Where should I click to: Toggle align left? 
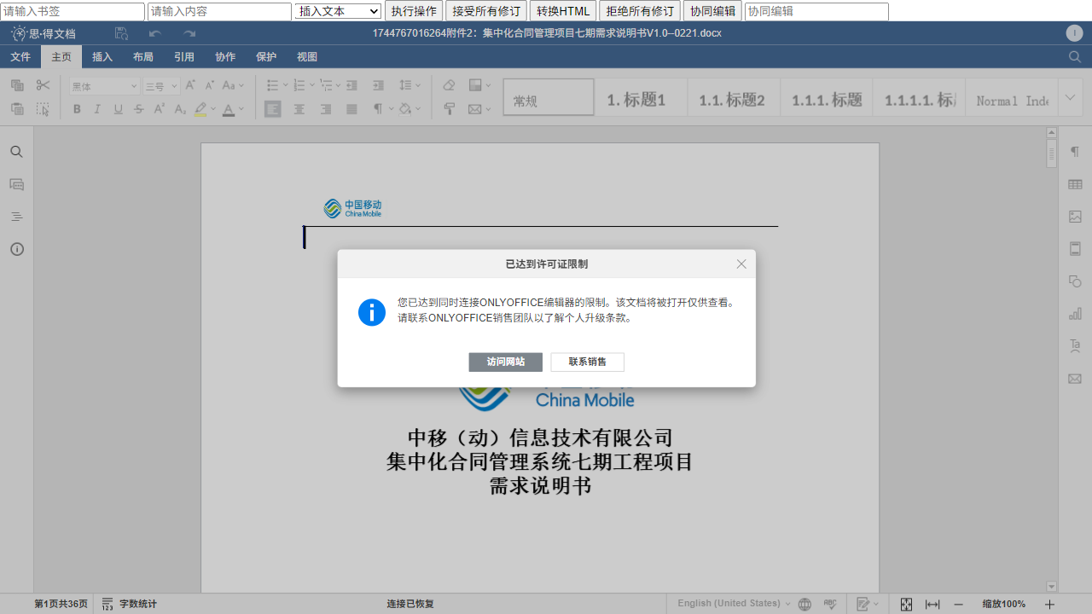[273, 109]
